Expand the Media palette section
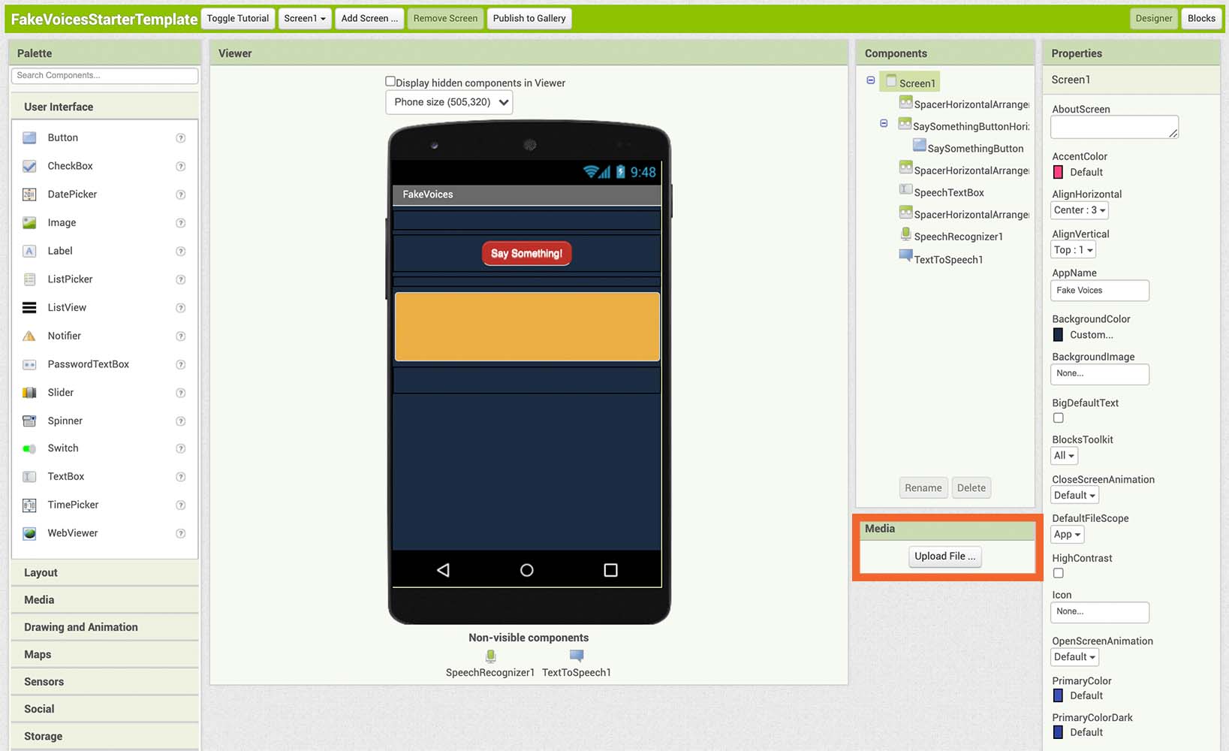Viewport: 1229px width, 751px height. (105, 600)
